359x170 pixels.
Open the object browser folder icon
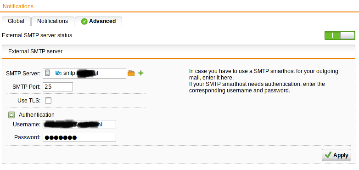click(x=131, y=73)
